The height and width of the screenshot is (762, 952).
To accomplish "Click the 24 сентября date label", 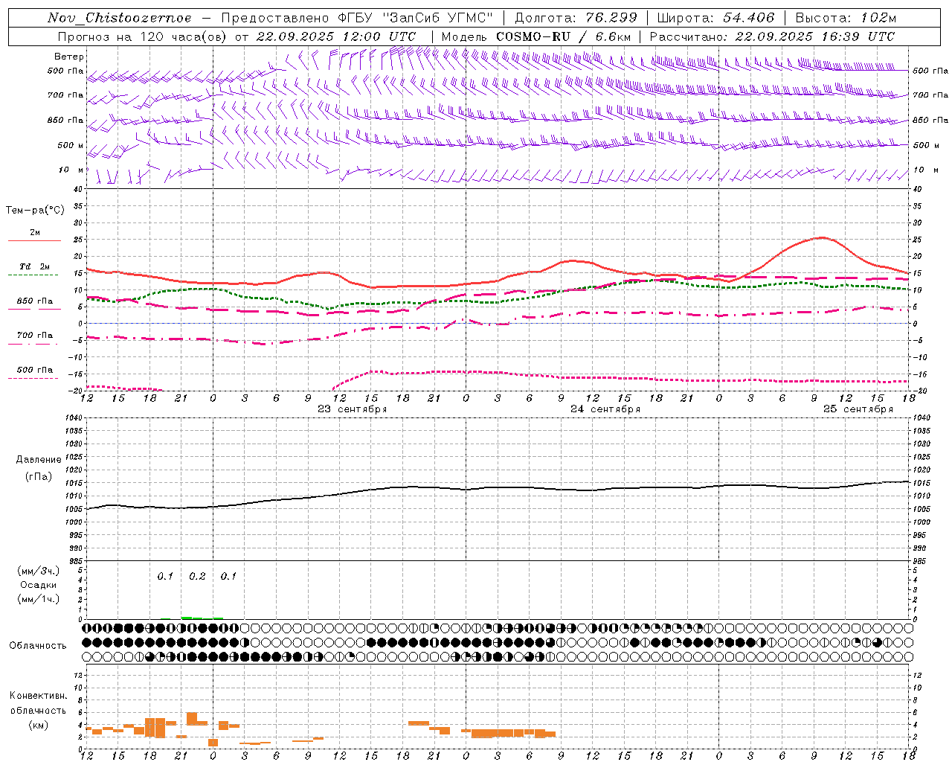I will 605,409.
